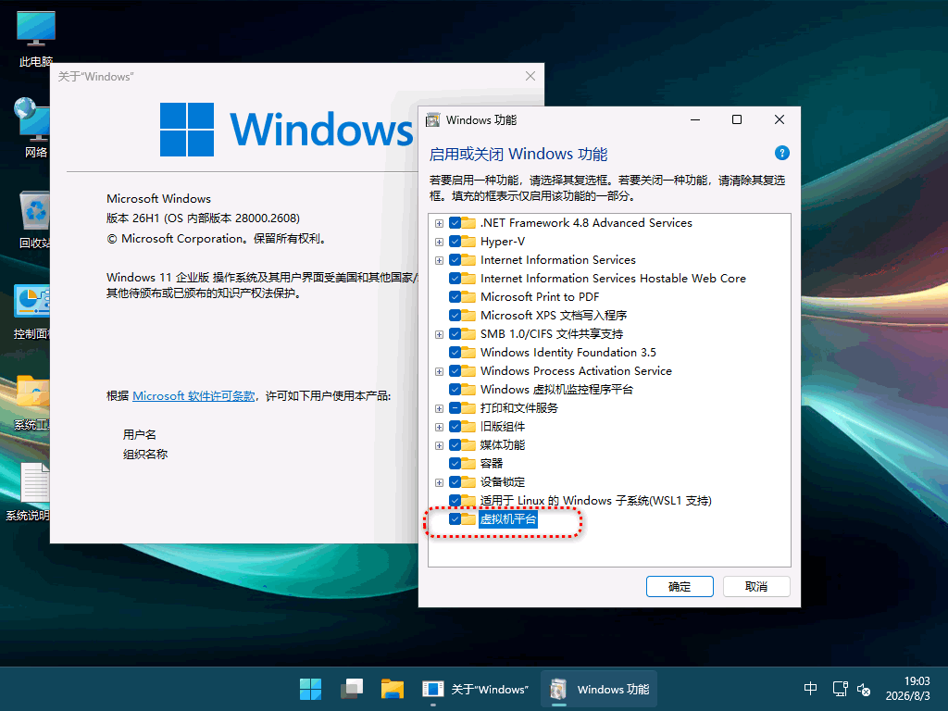
Task: Open the clock showing 19:03
Action: coord(907,689)
